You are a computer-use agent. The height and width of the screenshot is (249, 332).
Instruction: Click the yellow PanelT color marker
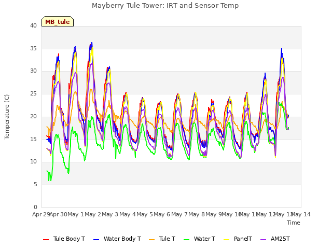pyautogui.click(x=226, y=240)
